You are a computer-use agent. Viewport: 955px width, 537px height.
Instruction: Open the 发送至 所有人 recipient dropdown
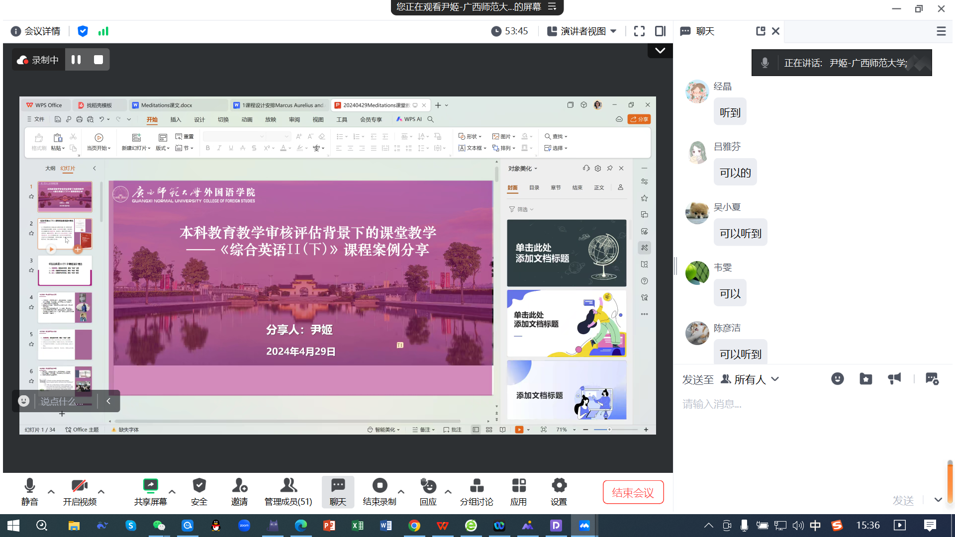[x=750, y=379]
